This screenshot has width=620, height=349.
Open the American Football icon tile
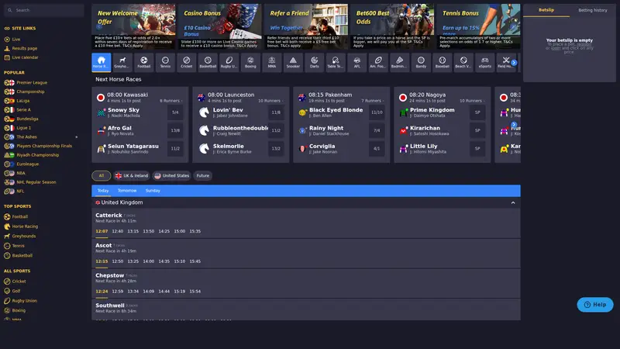click(378, 63)
